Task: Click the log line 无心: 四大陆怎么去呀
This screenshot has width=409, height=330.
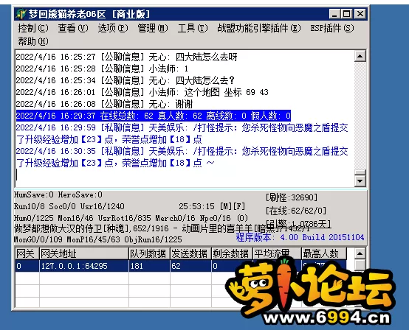Action: click(126, 57)
